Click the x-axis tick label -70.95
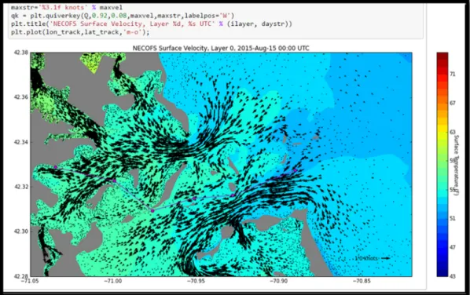Image resolution: width=470 pixels, height=295 pixels. 196,281
